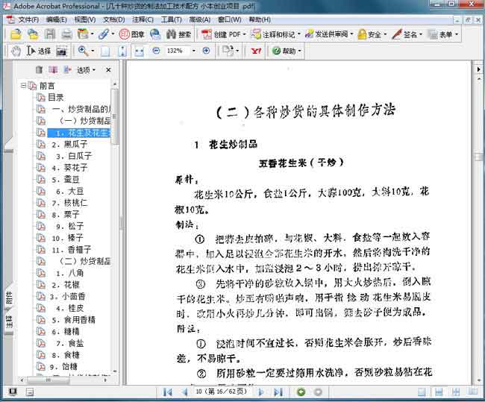Screen dimensions: 485x402
Task: Click green Previous View button
Action: tap(301, 392)
